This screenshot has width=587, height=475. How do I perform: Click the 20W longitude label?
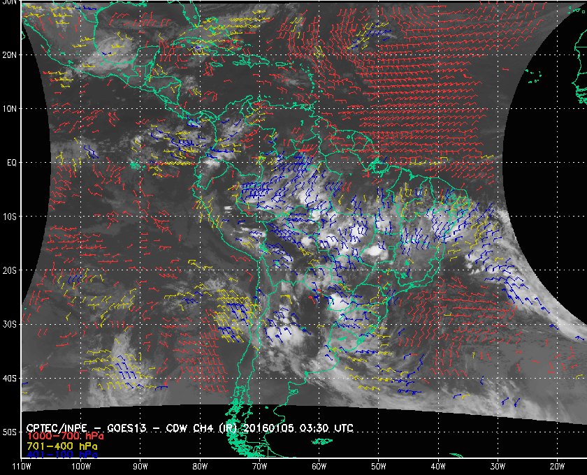click(x=557, y=467)
